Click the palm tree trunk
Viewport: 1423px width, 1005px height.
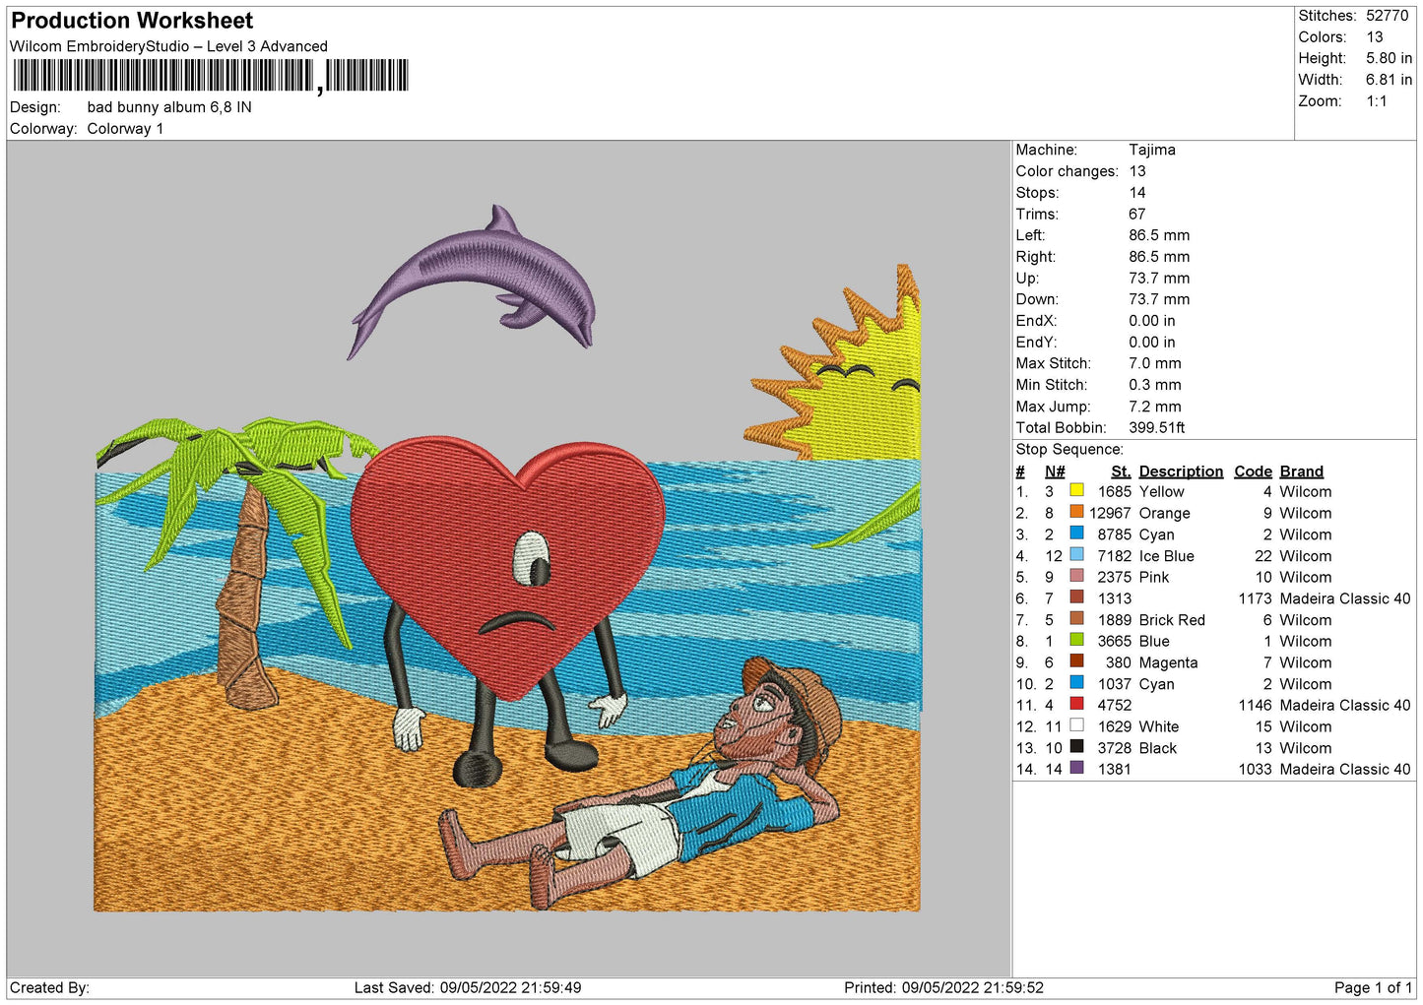click(247, 600)
